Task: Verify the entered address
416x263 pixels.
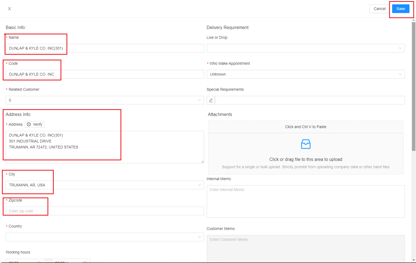Action: (x=35, y=124)
